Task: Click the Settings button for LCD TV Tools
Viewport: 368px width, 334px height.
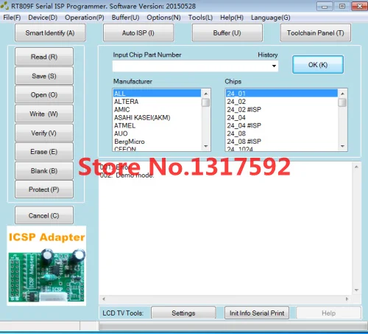Action: pos(183,313)
